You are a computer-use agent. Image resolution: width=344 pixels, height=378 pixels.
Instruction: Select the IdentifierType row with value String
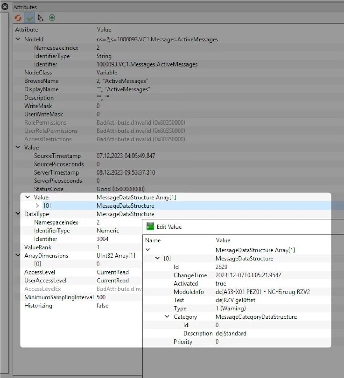point(179,56)
